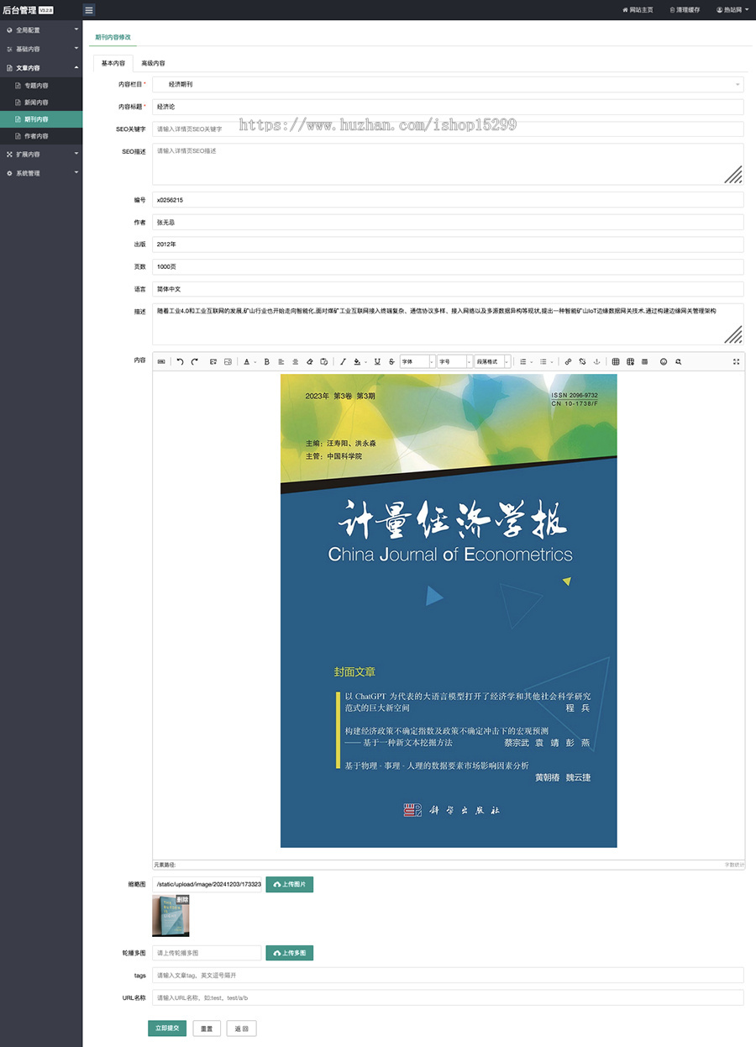The width and height of the screenshot is (756, 1047).
Task: Click the insert link icon
Action: 568,361
